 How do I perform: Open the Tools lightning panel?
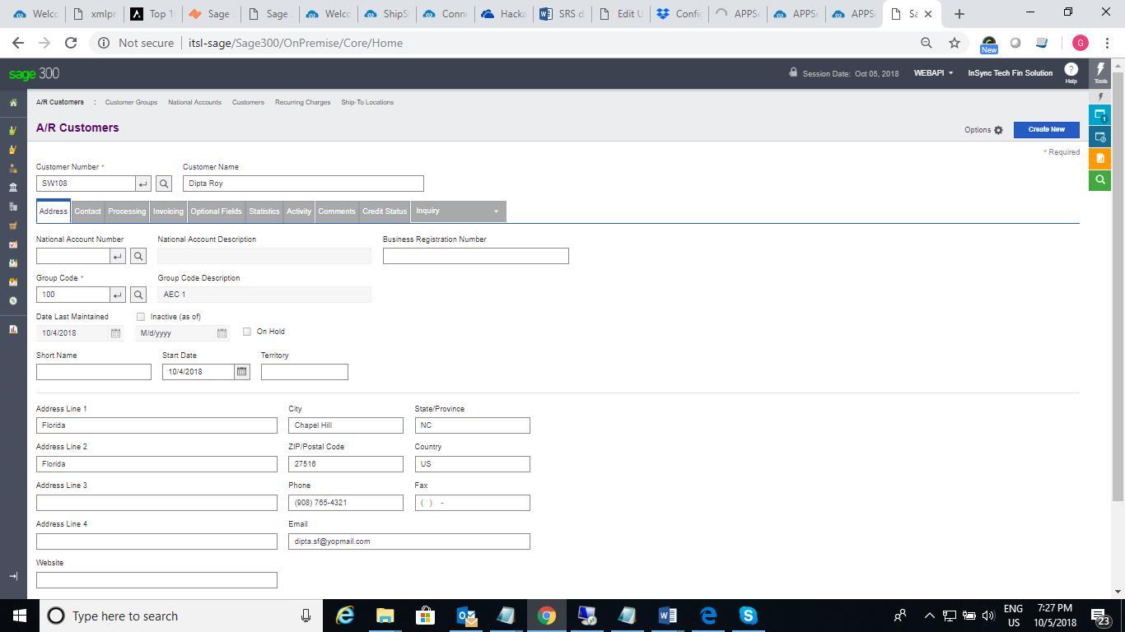[x=1100, y=73]
